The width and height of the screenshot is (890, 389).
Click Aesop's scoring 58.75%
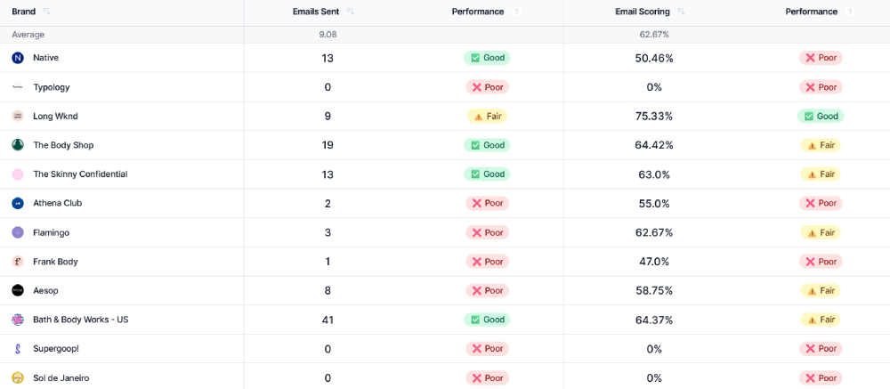coord(654,290)
